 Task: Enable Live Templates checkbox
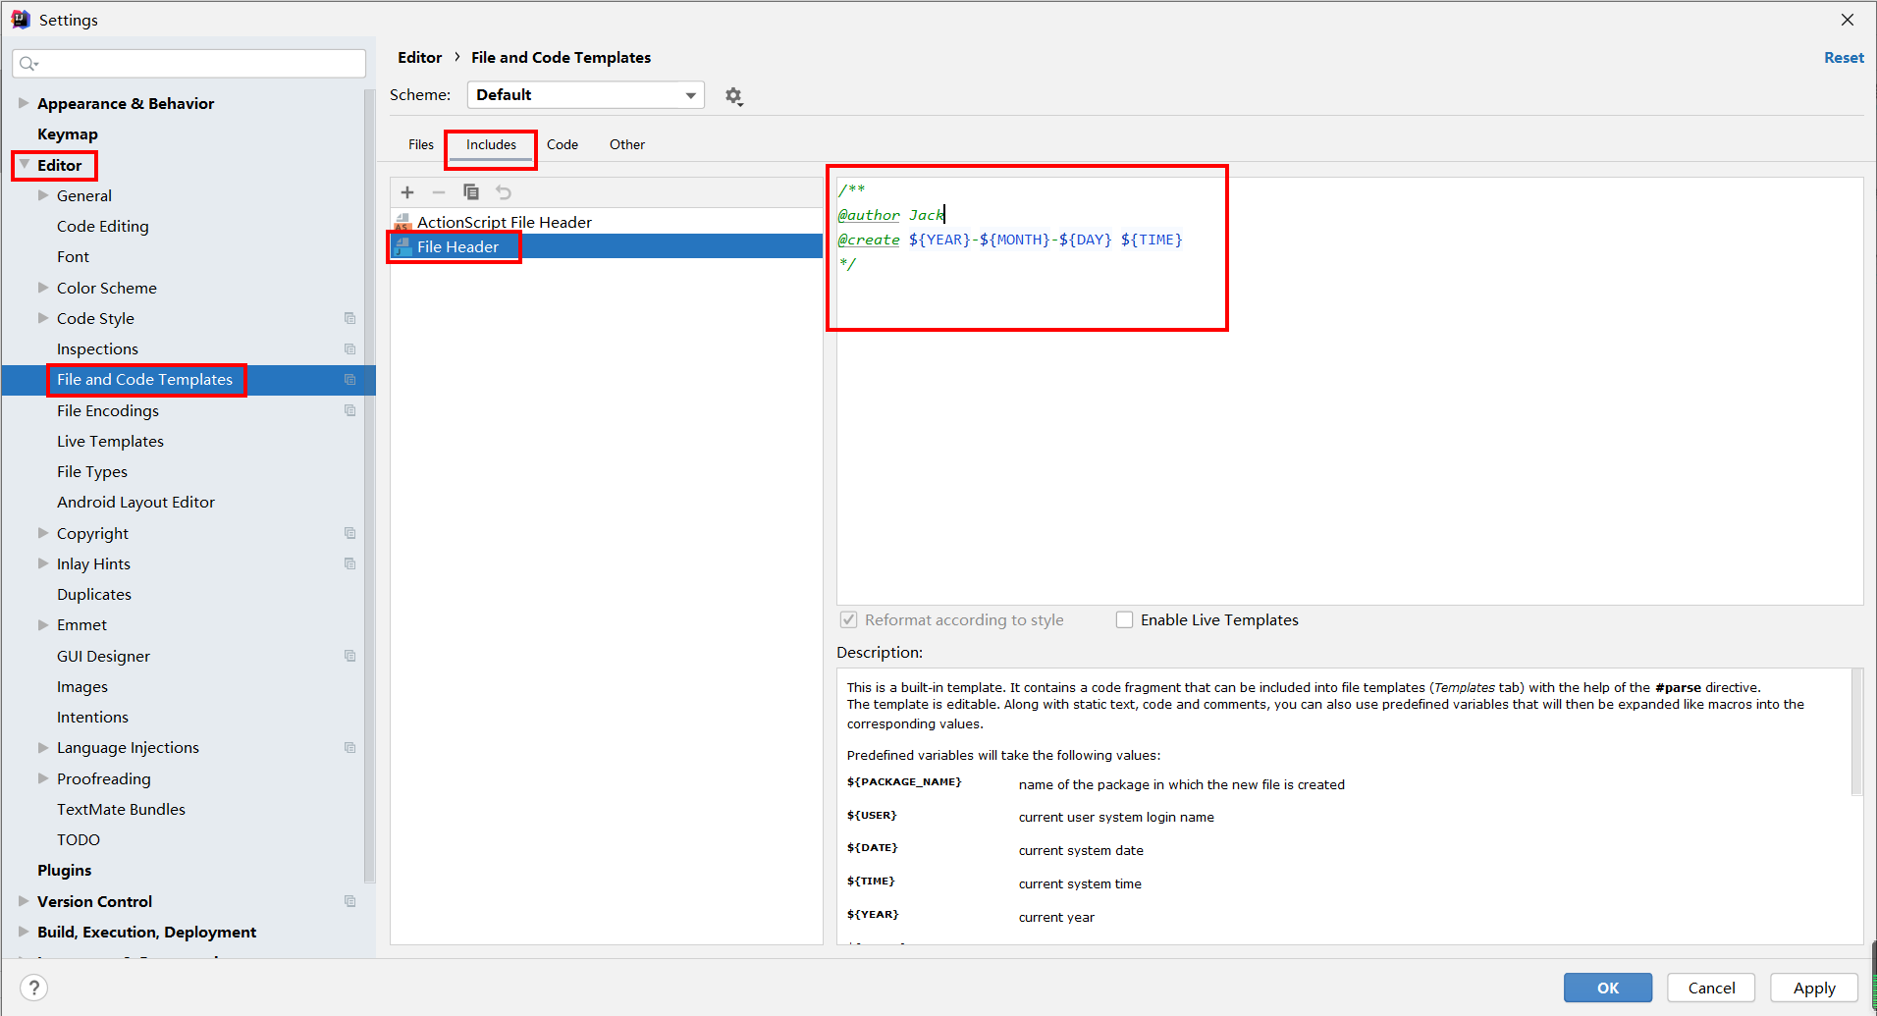click(x=1125, y=619)
